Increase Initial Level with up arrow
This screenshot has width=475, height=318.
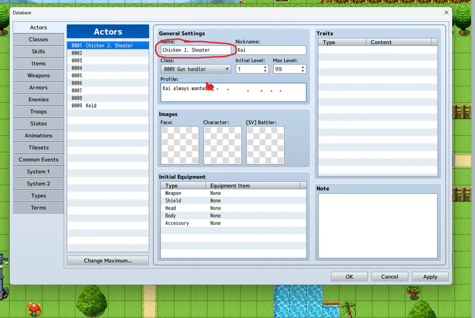pyautogui.click(x=265, y=67)
